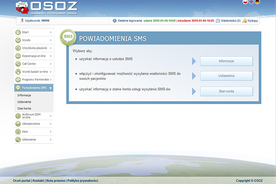
Task: Click the blue arrow beside Ustawienia button
Action: [194, 76]
